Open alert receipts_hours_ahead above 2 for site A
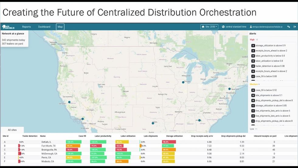298x168 pixels. [271, 51]
